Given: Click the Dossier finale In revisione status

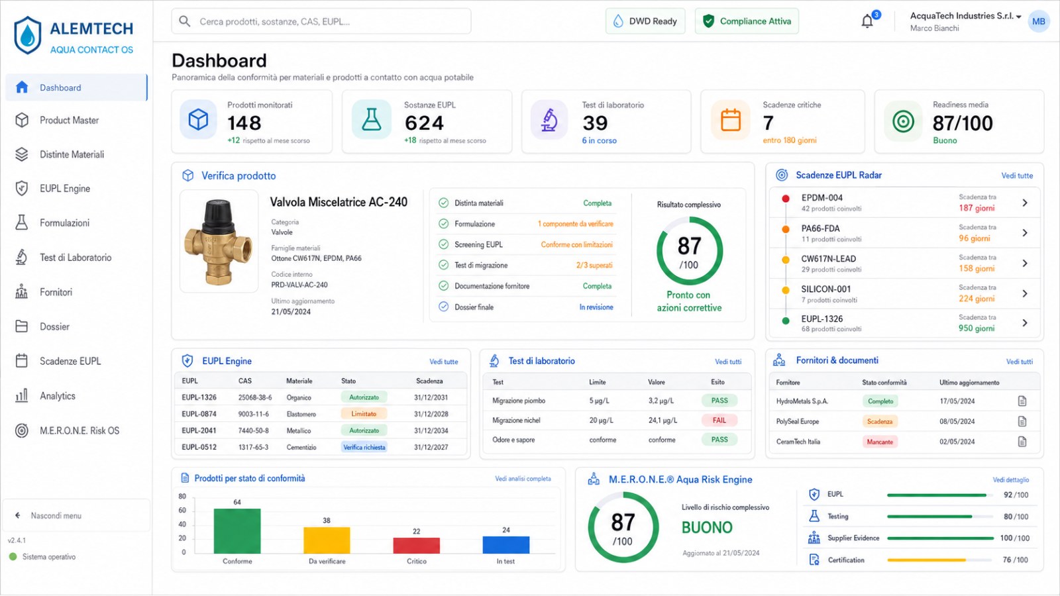Looking at the screenshot, I should [596, 307].
